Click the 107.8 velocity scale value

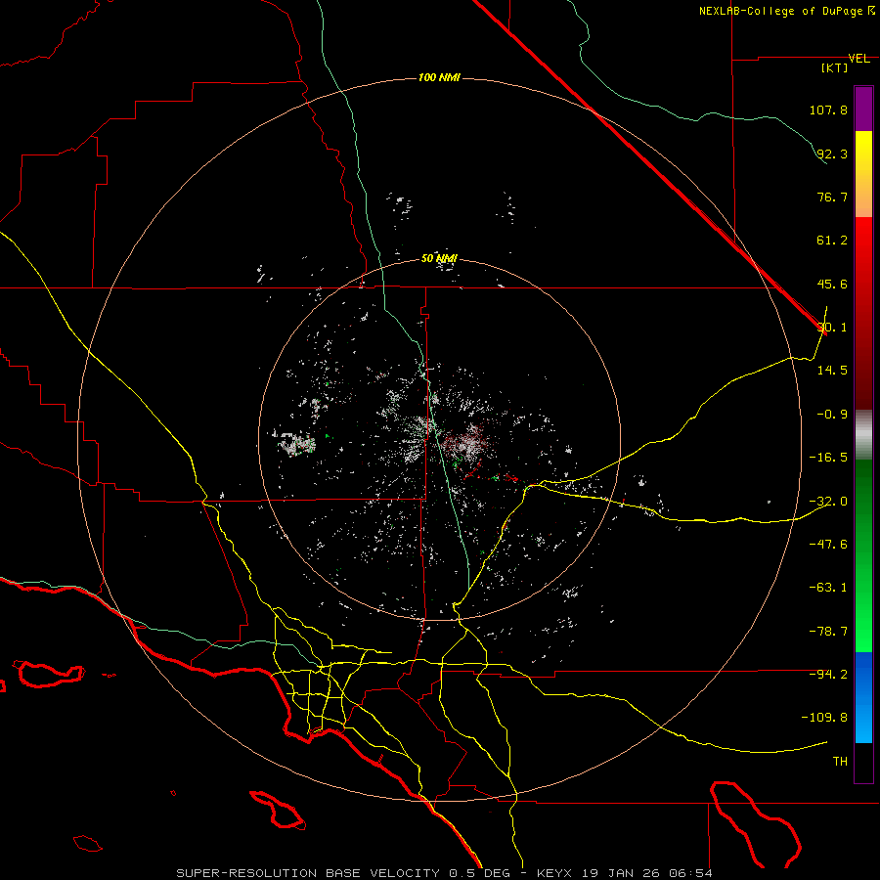pos(828,110)
